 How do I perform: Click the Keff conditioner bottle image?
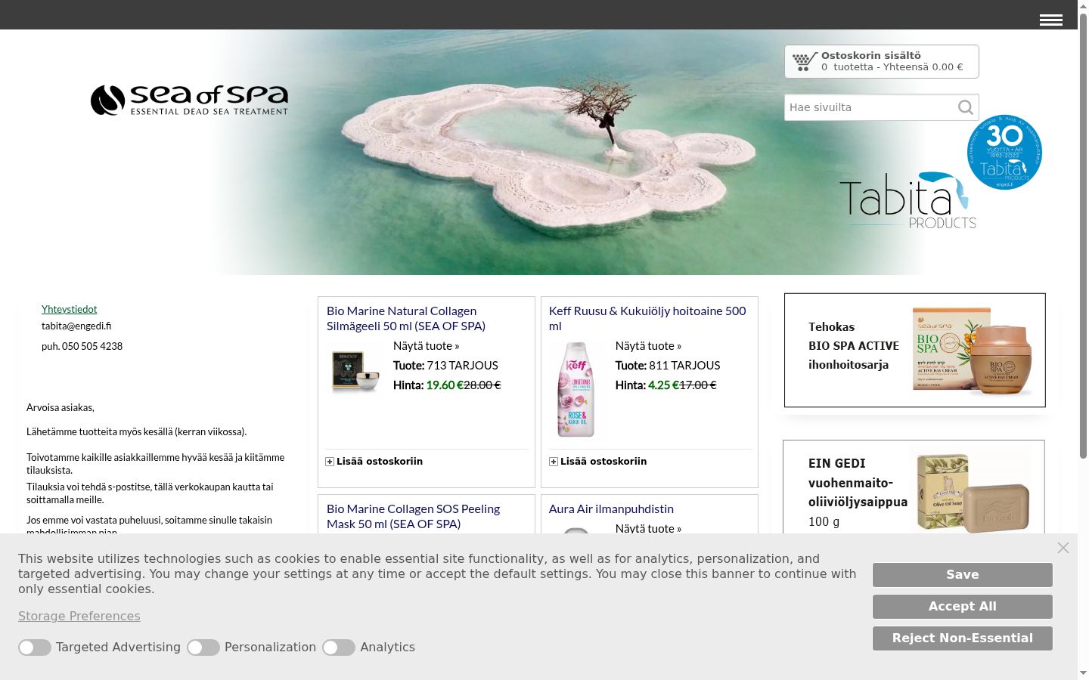coord(576,389)
